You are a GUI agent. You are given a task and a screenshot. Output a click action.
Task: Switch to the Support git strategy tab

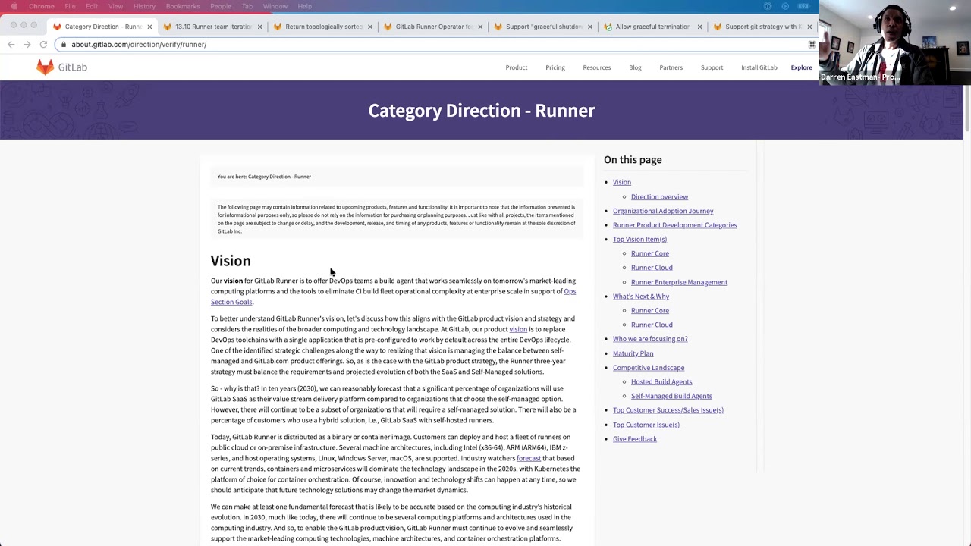(x=762, y=27)
